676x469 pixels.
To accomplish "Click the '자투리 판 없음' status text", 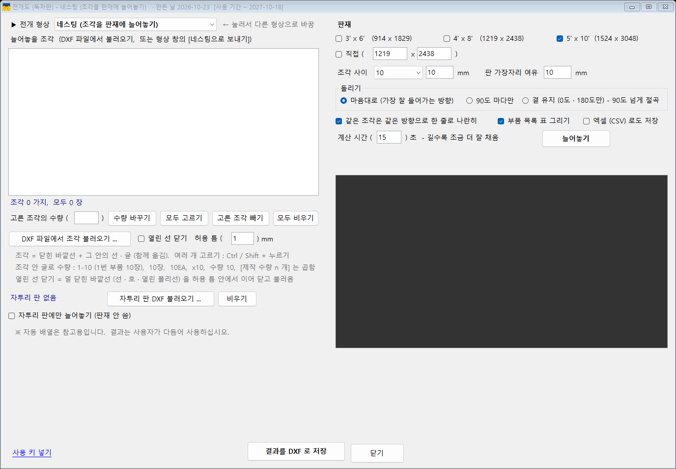I will click(x=33, y=298).
